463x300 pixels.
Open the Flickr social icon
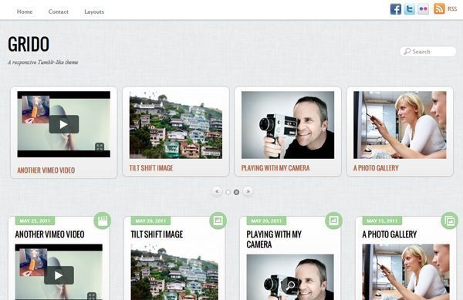(423, 9)
